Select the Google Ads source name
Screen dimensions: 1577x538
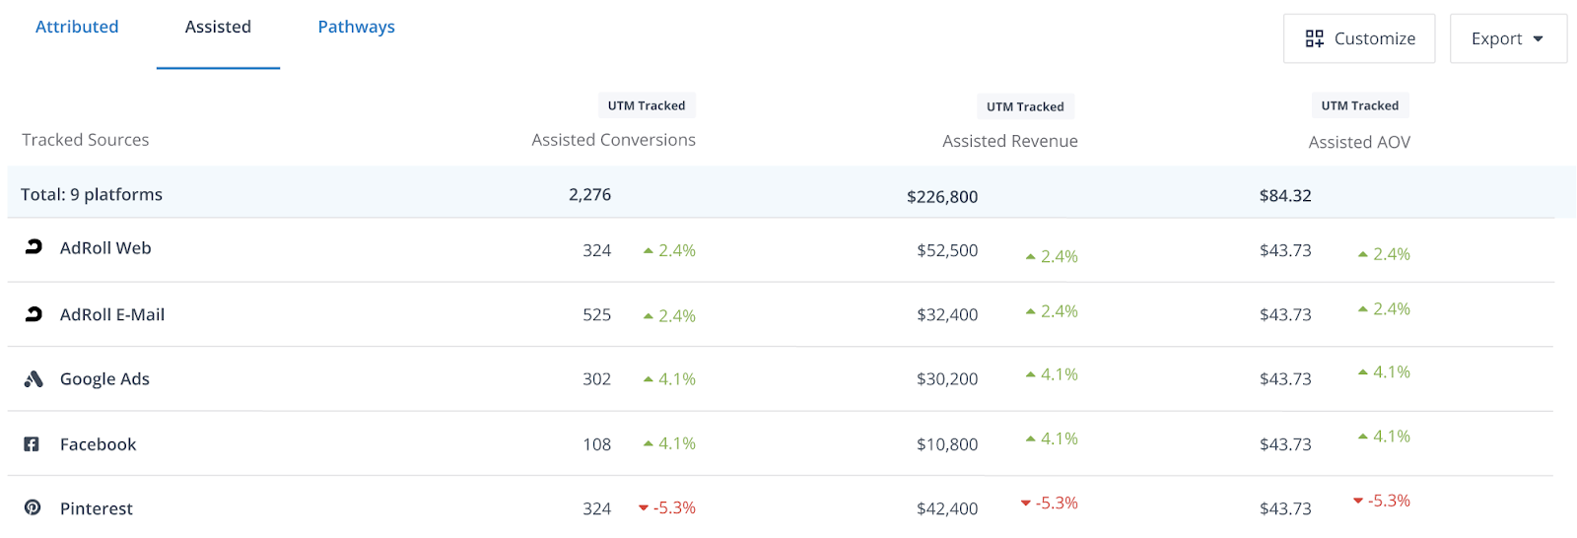pyautogui.click(x=104, y=379)
